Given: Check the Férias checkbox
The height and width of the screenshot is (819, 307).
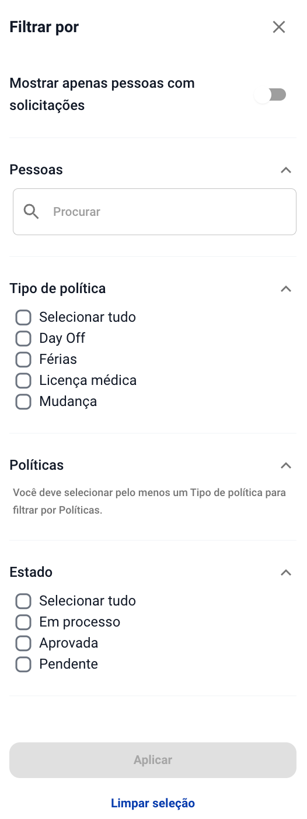Looking at the screenshot, I should (23, 360).
